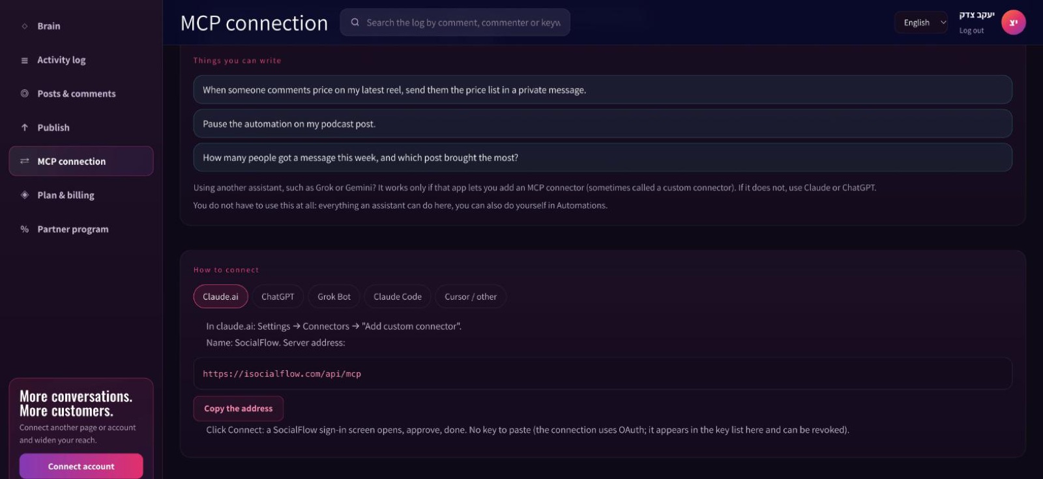The width and height of the screenshot is (1043, 479).
Task: Click the Publish upward arrow icon
Action: pos(25,128)
